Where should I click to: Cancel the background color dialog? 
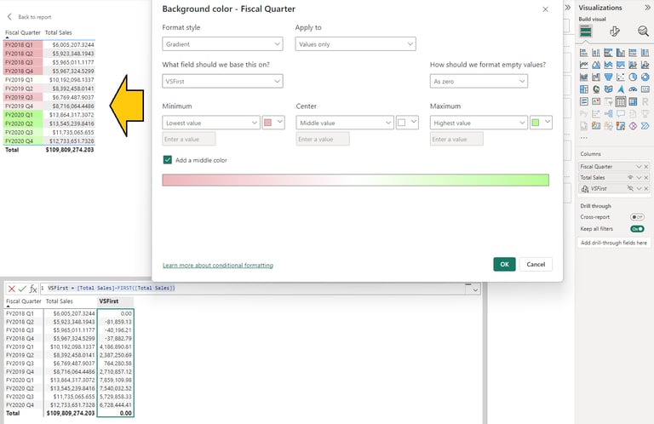pos(536,264)
